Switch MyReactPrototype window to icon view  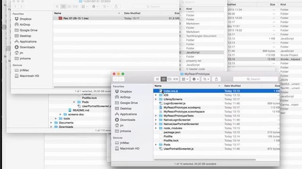[x=157, y=79]
